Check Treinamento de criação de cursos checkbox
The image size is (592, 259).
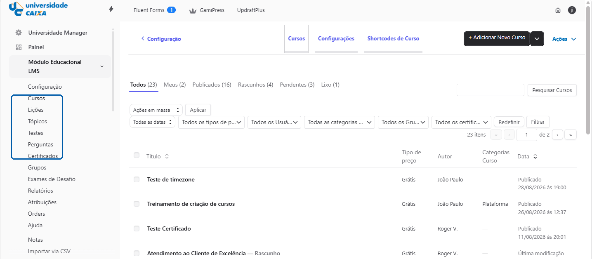click(137, 204)
